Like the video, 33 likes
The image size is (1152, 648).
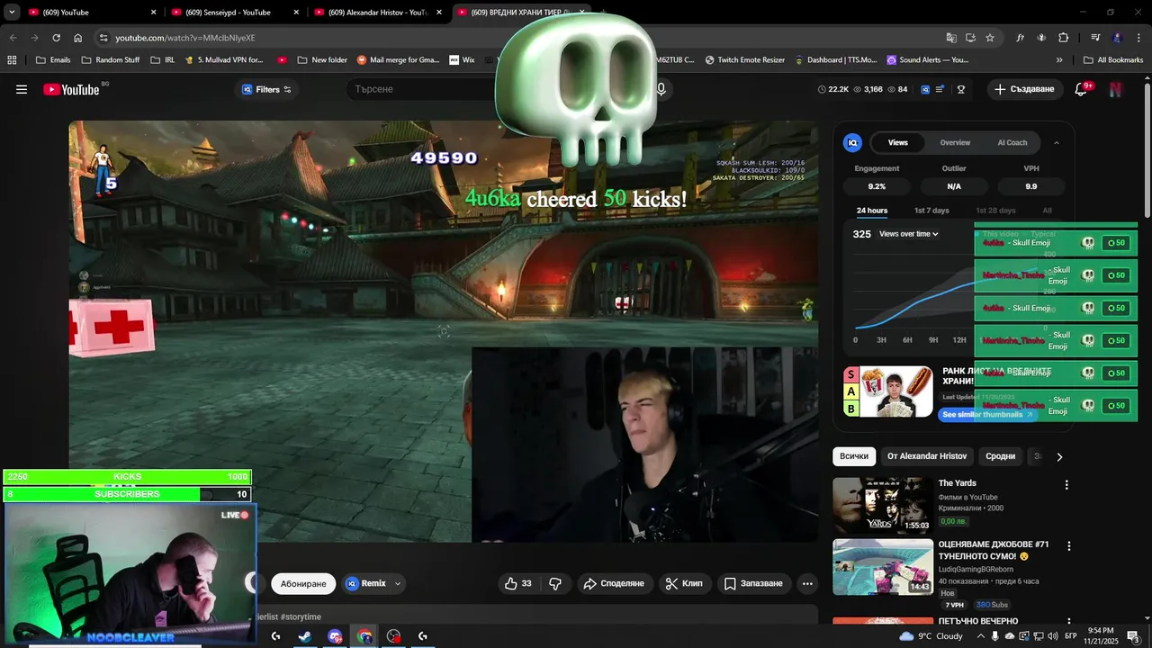pyautogui.click(x=518, y=584)
